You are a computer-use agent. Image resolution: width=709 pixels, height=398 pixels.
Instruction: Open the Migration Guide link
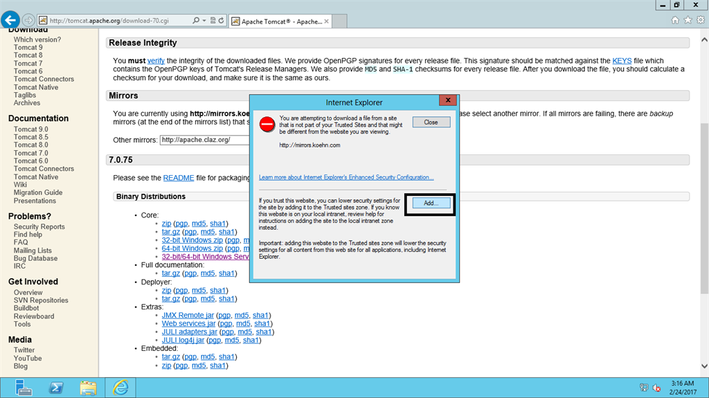pos(38,192)
